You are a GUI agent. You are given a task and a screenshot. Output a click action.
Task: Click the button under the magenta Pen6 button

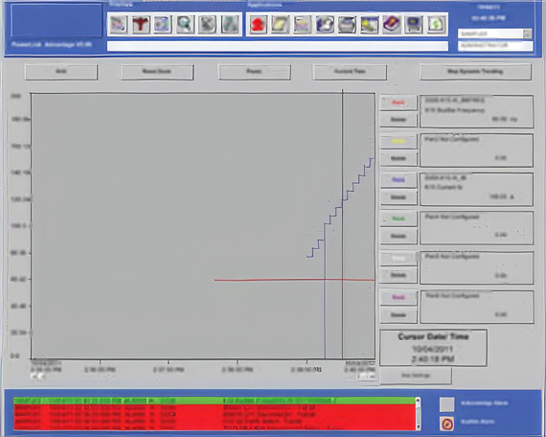click(398, 315)
